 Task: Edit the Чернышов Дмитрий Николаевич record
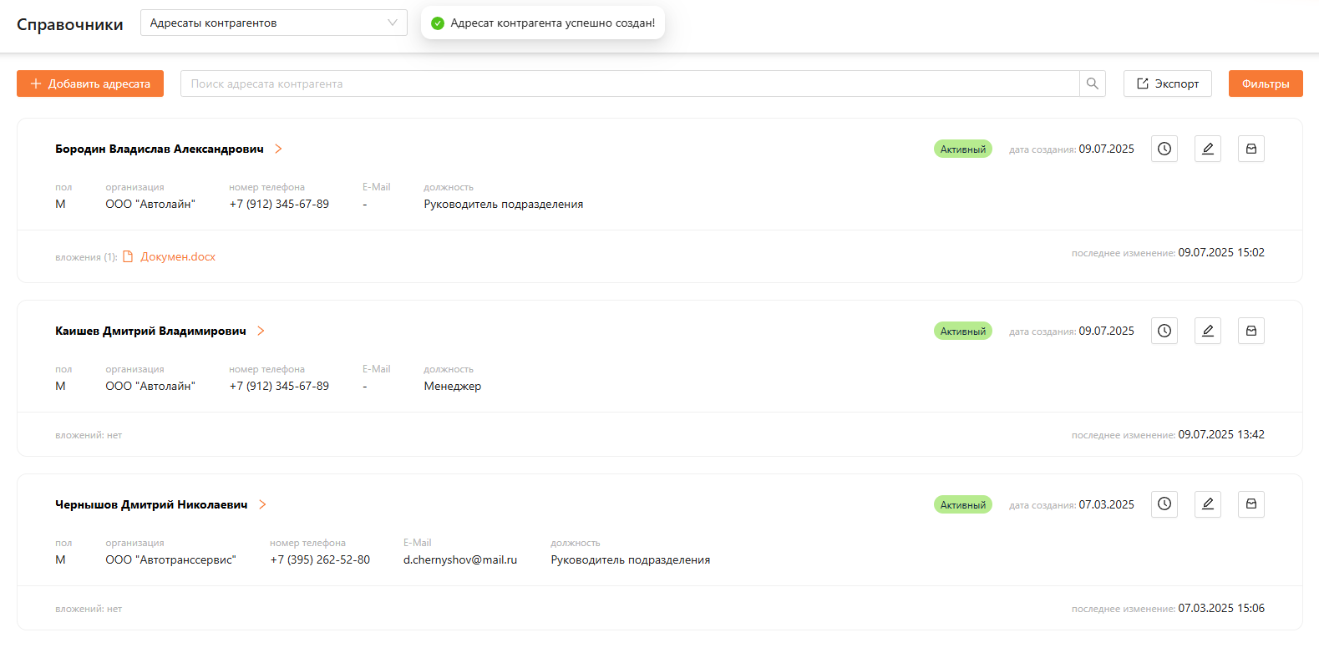tap(1207, 504)
